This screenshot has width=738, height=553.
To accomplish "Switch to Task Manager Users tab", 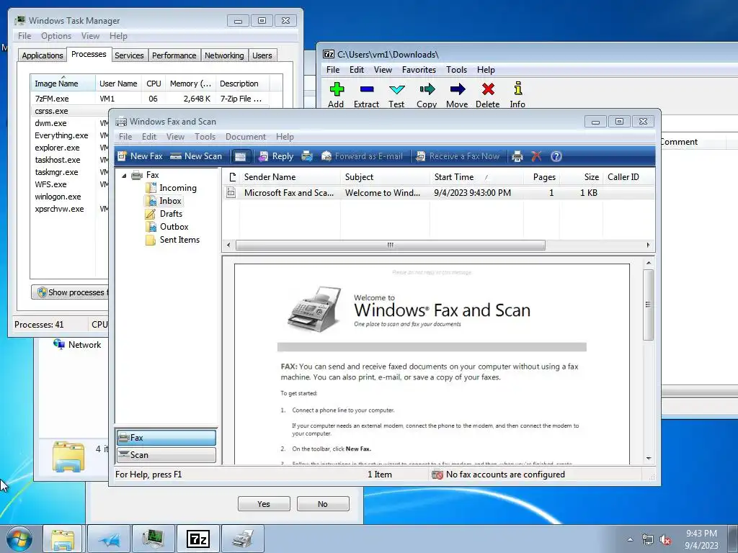I will (262, 55).
